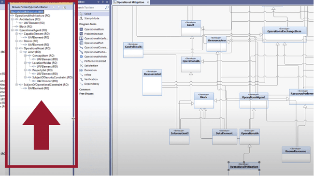The image size is (314, 176).
Task: Choose the OperationalInterface toolbox element
Action: [94, 38]
